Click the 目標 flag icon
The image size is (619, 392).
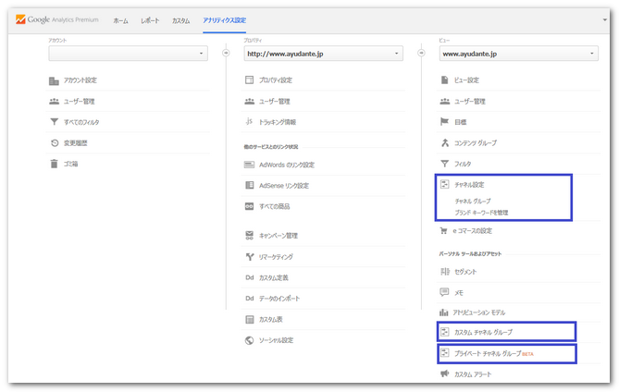tap(444, 121)
